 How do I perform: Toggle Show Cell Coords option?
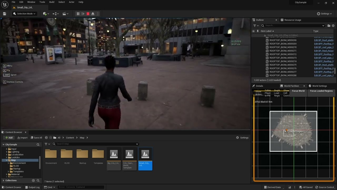pos(286,93)
